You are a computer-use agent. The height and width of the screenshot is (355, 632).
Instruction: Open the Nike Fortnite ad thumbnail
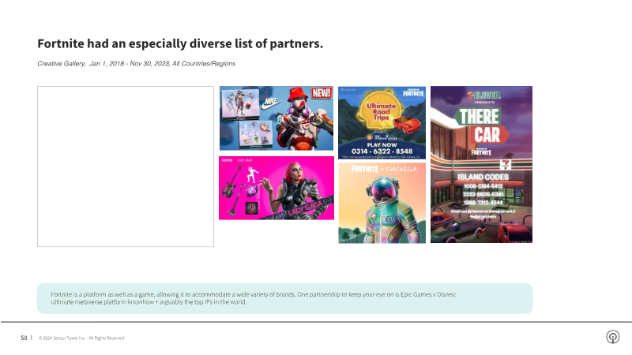coord(276,119)
